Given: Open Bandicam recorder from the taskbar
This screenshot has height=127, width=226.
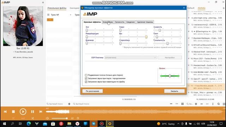Looking at the screenshot, I should 102,124.
